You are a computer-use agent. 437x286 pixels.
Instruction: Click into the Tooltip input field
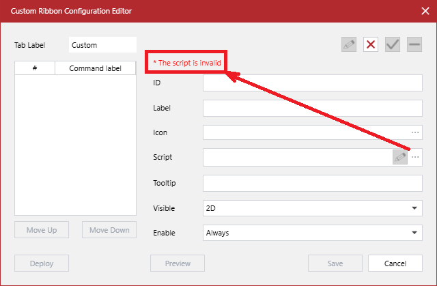pyautogui.click(x=313, y=183)
